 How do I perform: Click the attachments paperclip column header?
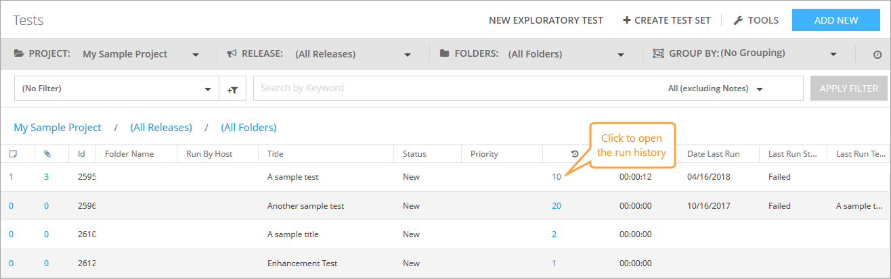point(47,154)
